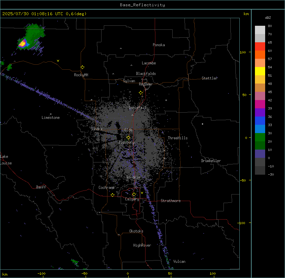Image resolution: width=285 pixels, height=278 pixels.
Task: Click the Calgary city label
Action: [132, 199]
